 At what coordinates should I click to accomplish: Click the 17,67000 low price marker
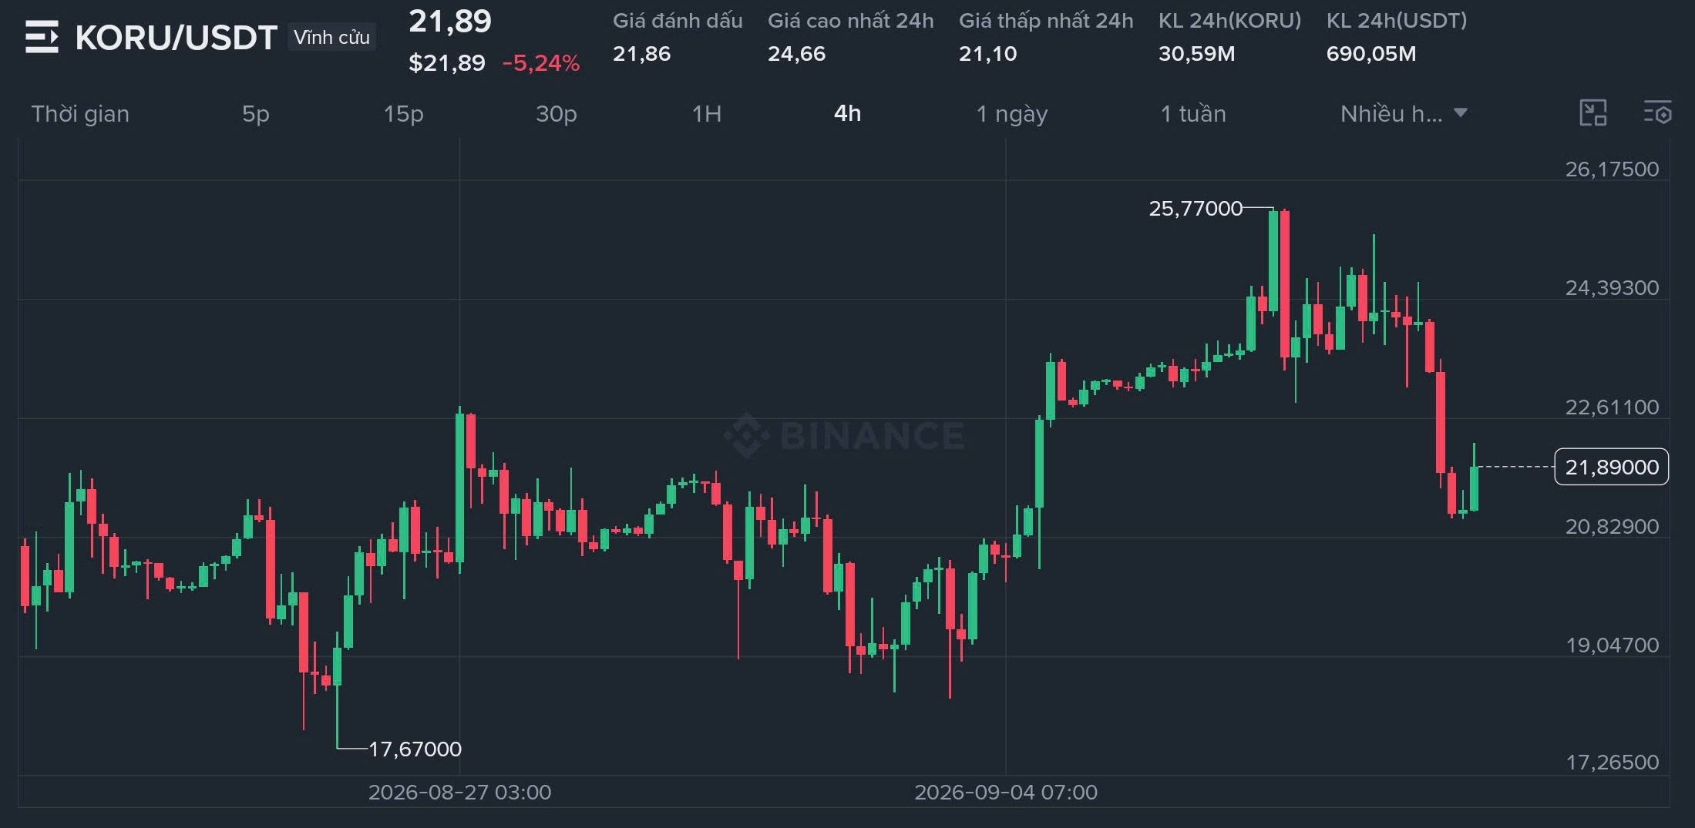pyautogui.click(x=415, y=749)
